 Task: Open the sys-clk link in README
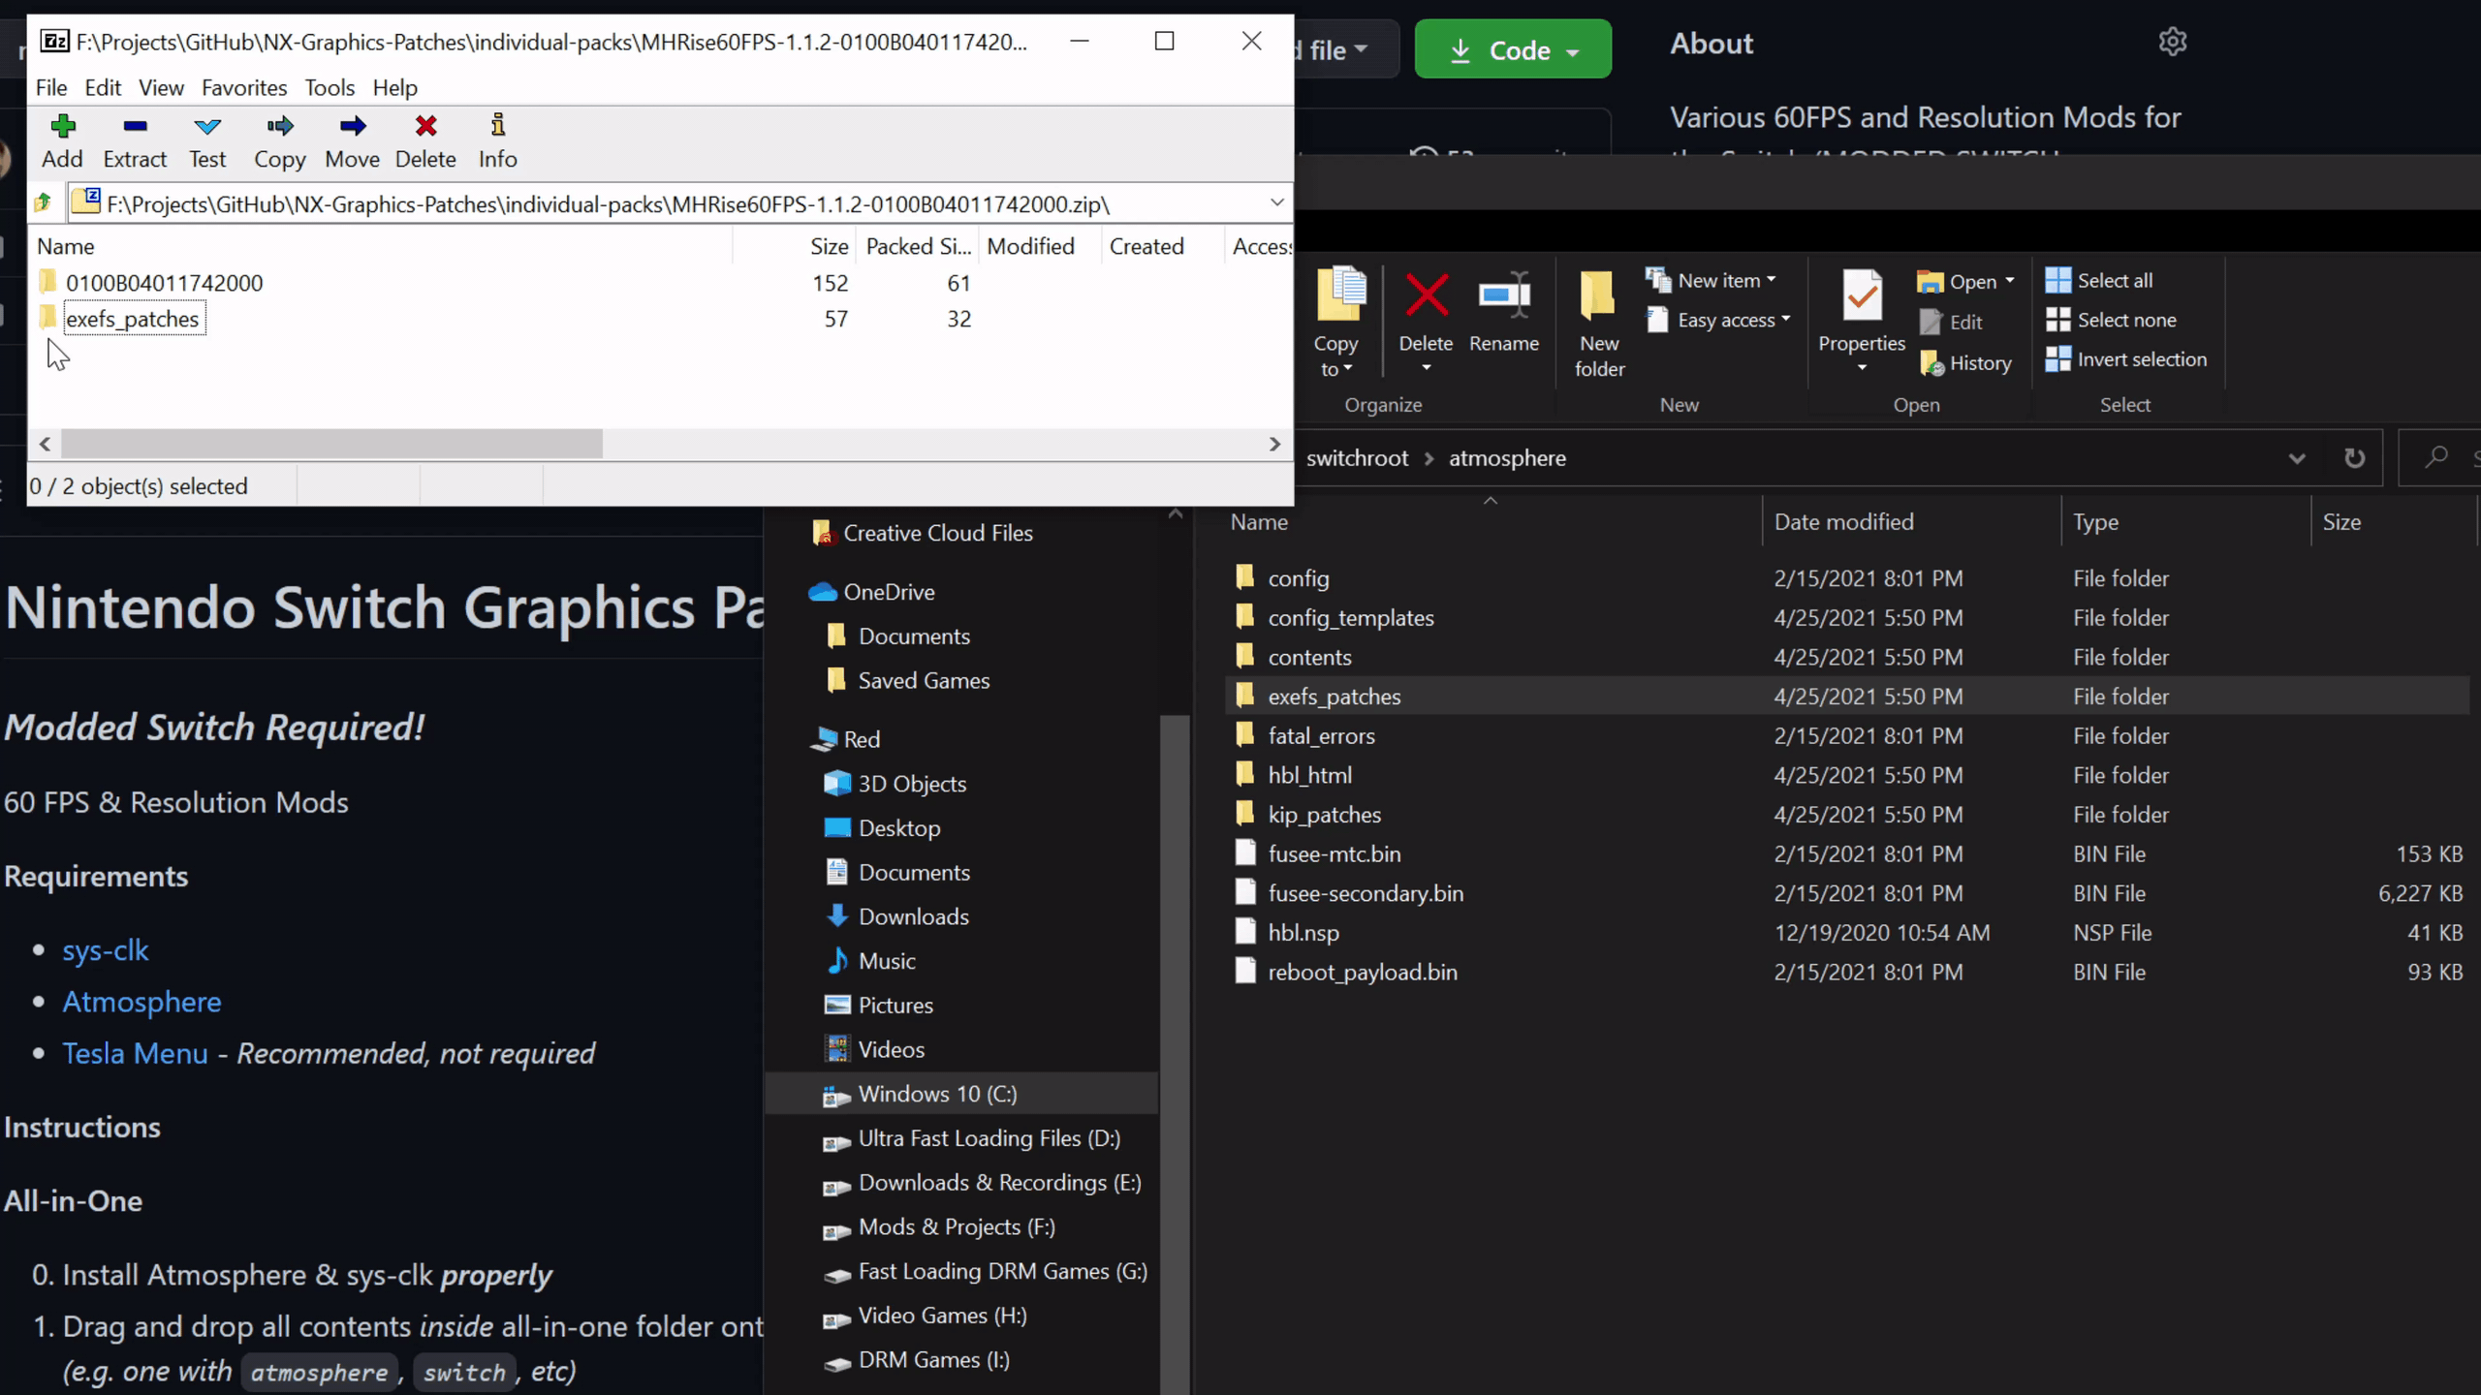click(x=106, y=950)
